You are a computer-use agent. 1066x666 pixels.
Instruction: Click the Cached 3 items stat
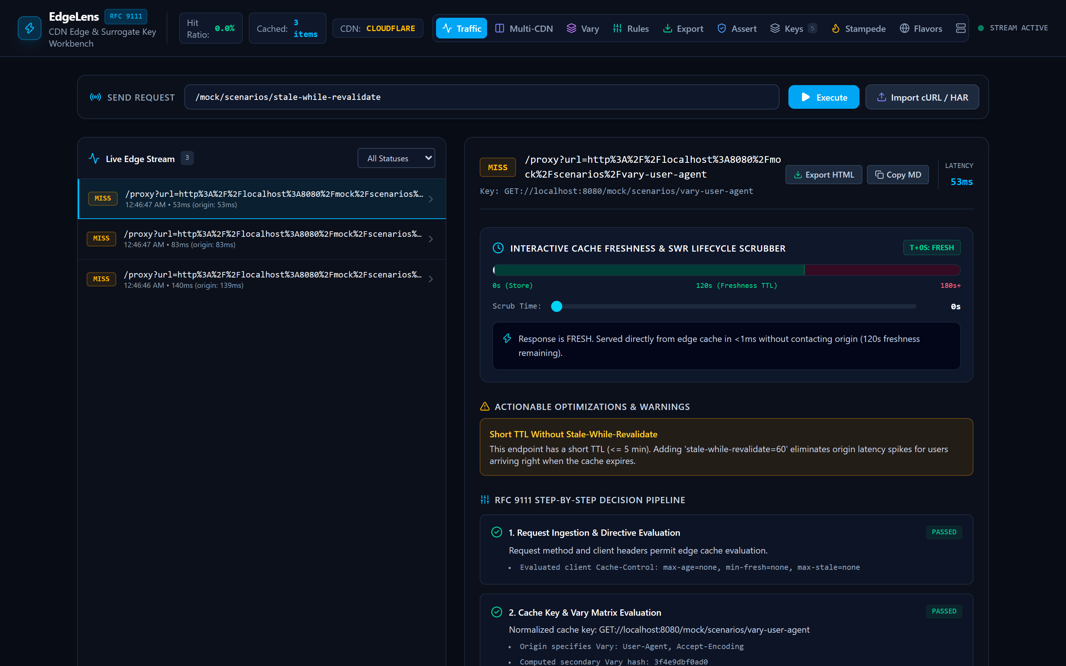pos(287,28)
